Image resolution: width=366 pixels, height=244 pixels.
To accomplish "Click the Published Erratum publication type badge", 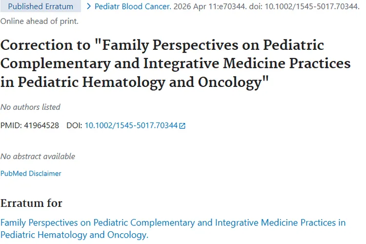I will pos(41,6).
